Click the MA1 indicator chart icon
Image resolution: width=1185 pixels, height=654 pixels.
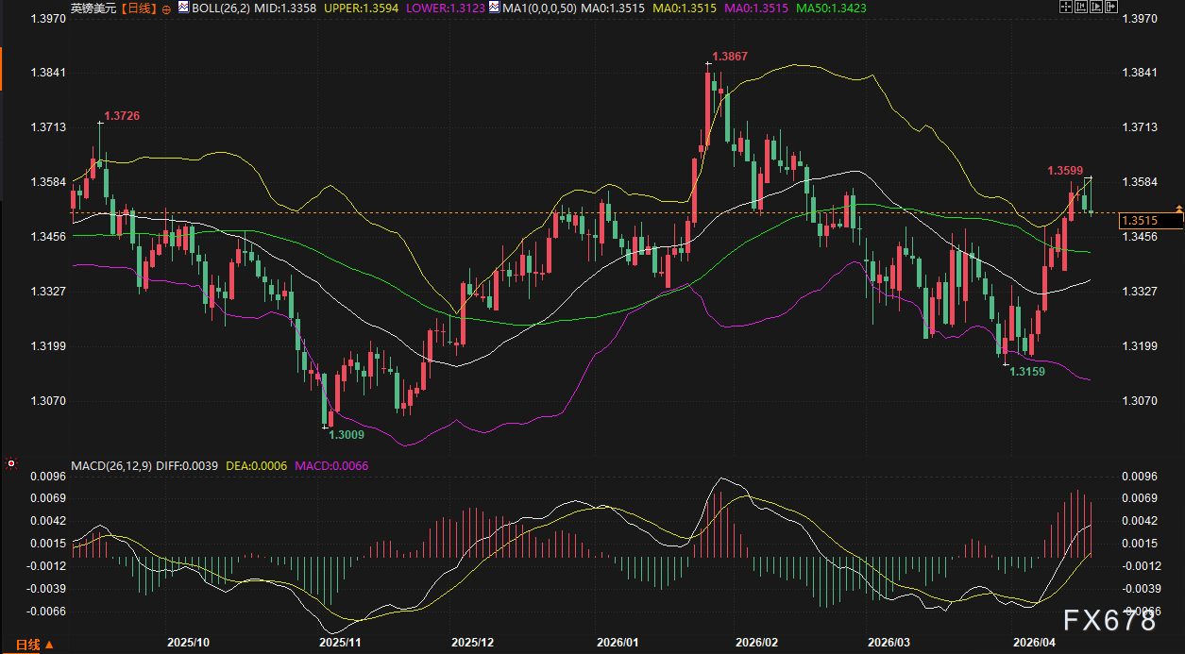pos(495,8)
